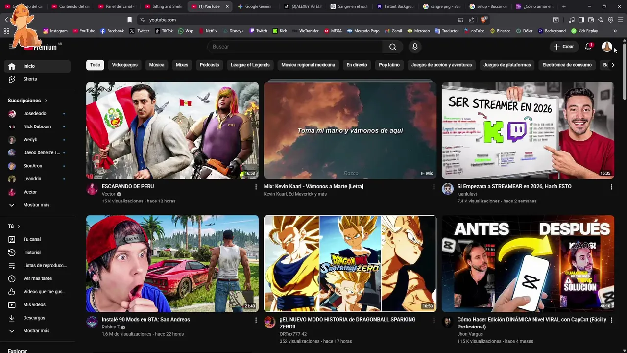Image resolution: width=627 pixels, height=353 pixels.
Task: Select the Música filter chip
Action: [157, 65]
